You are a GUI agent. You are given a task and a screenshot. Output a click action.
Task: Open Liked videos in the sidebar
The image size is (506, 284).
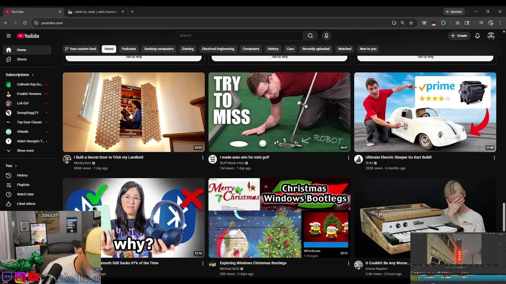27,204
